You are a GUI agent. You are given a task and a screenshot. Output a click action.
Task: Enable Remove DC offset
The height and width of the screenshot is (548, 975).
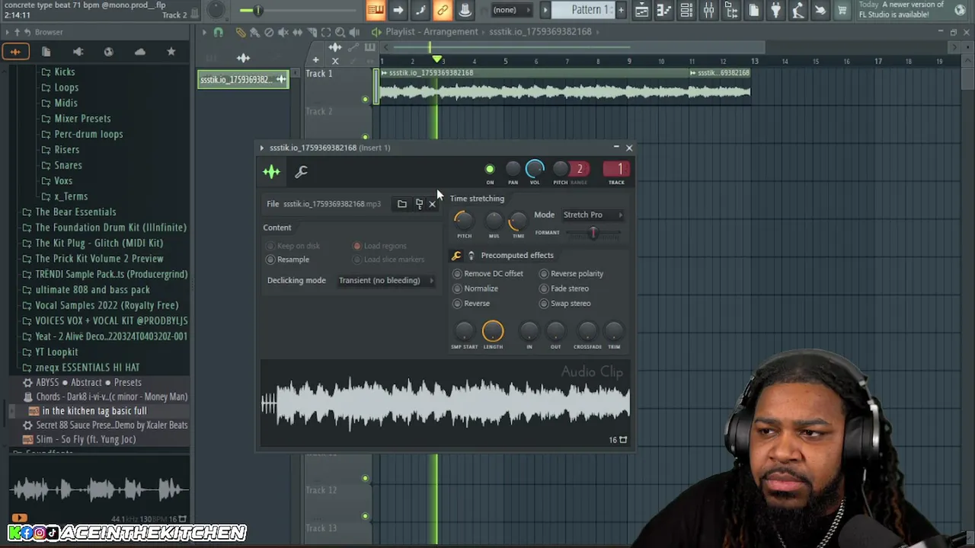(x=487, y=274)
